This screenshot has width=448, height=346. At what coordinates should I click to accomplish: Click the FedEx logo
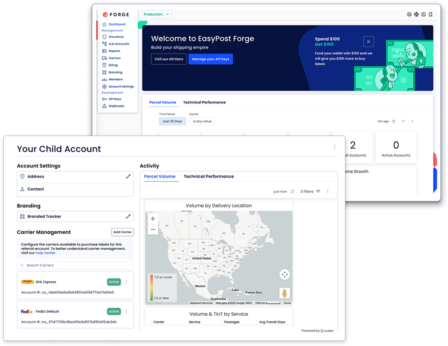(28, 312)
